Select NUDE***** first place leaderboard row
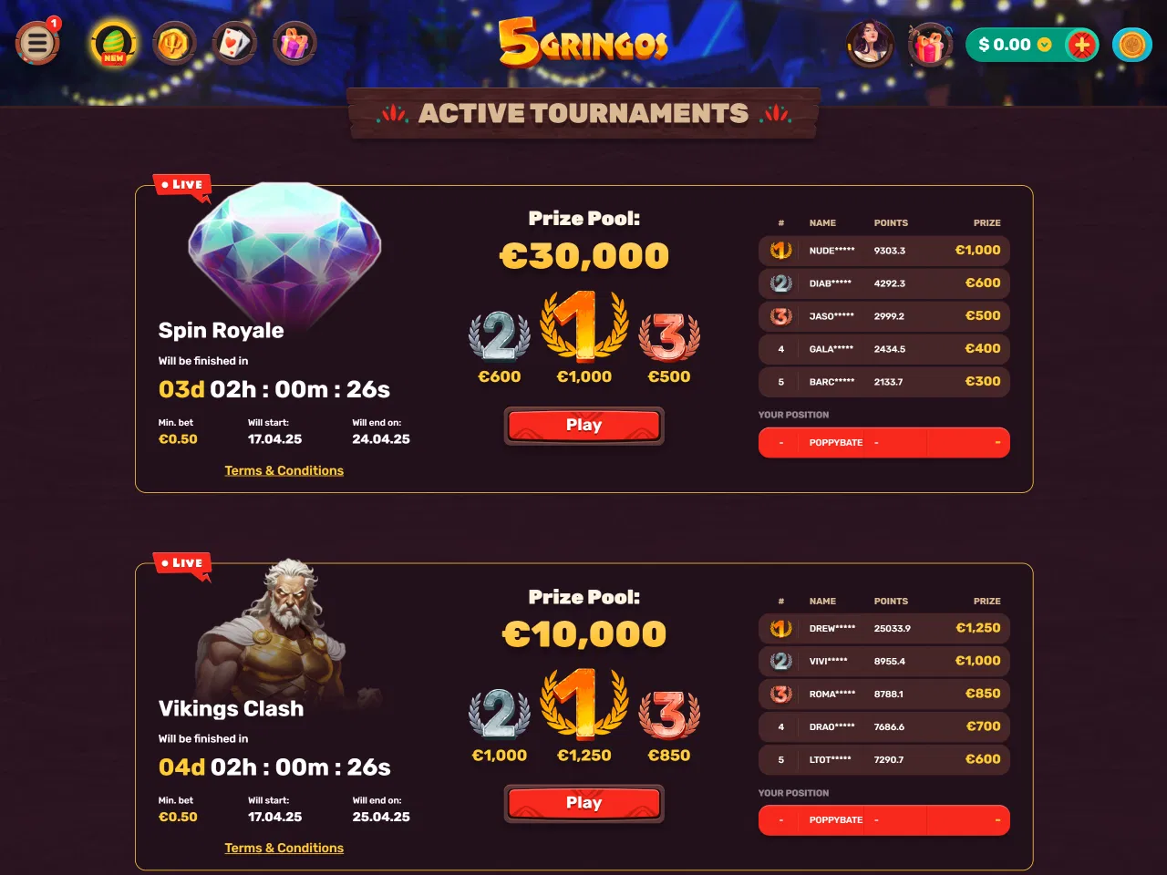This screenshot has width=1167, height=875. coord(884,250)
